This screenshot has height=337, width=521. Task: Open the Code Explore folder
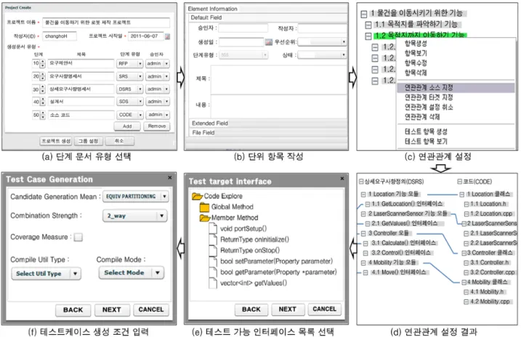(198, 196)
